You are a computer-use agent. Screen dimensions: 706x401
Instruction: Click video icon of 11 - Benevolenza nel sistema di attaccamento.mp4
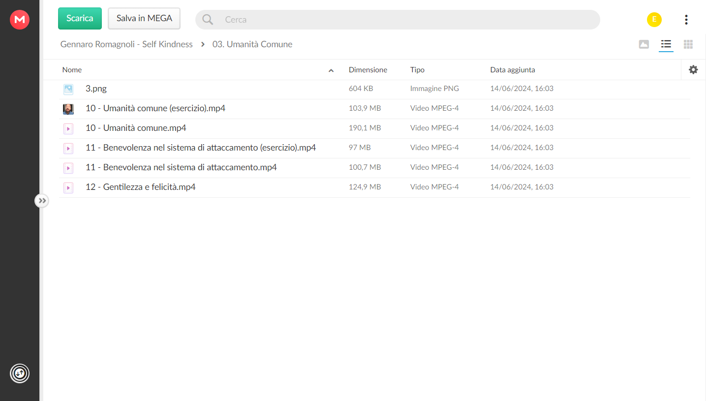[68, 168]
